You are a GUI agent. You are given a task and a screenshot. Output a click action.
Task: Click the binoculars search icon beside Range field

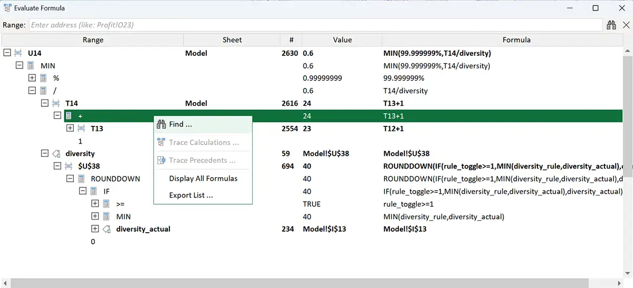coord(611,25)
